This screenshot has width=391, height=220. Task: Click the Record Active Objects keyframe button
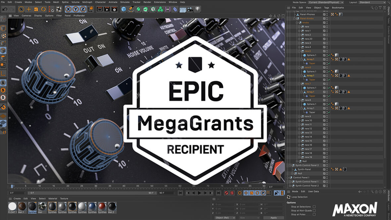click(x=226, y=193)
